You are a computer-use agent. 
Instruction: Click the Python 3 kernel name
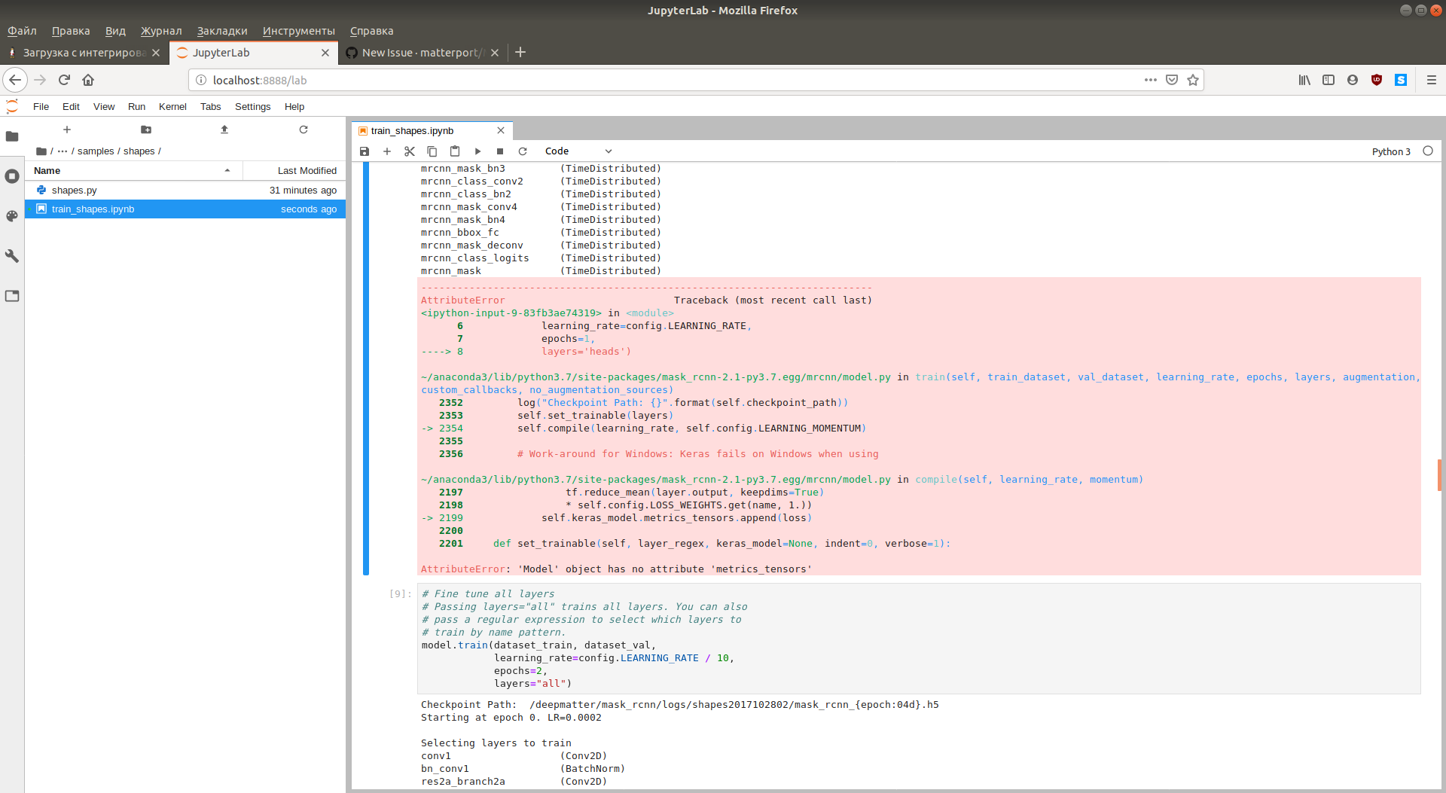[1391, 151]
